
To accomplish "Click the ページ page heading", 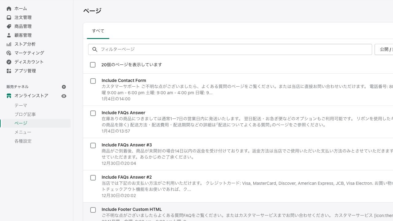I will [92, 11].
